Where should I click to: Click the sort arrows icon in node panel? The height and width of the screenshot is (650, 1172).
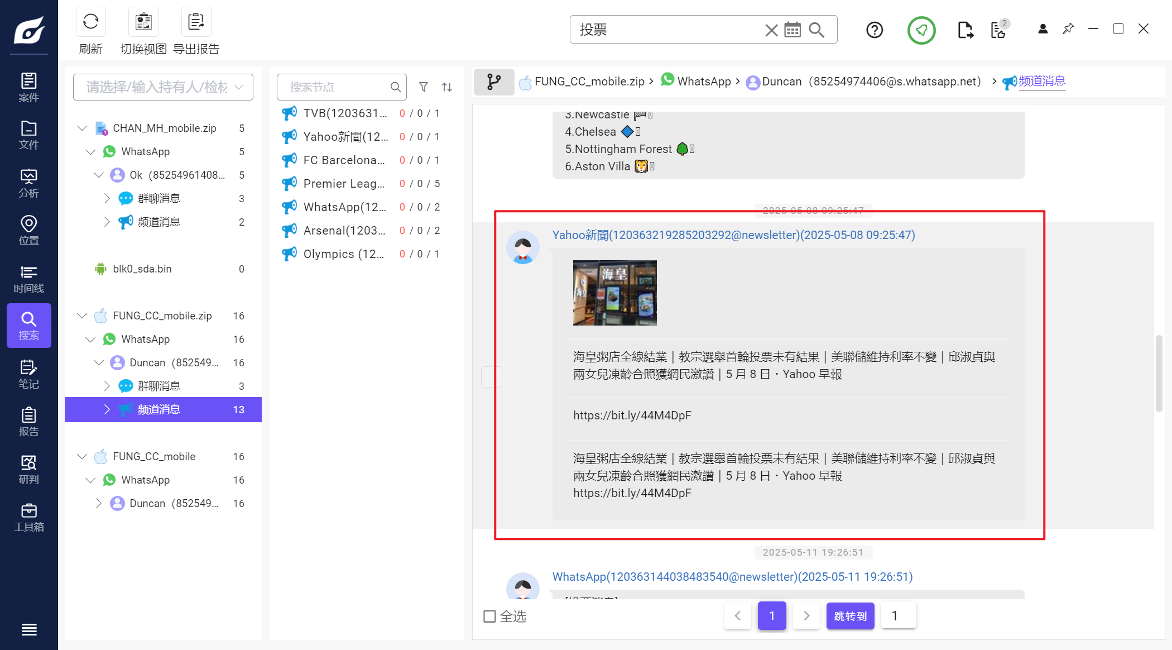tap(447, 87)
